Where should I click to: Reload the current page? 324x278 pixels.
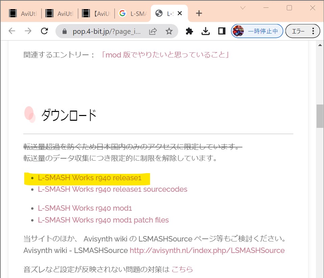(x=44, y=31)
